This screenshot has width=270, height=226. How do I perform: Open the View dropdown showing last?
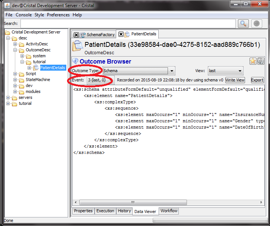[239, 71]
